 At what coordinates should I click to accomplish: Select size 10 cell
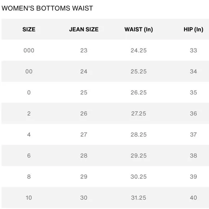[x=29, y=198]
